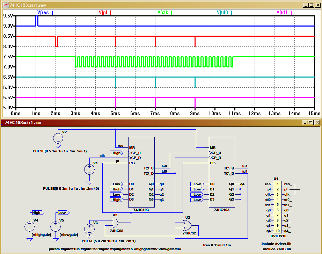Click the waveform window icon in title bar
The width and height of the screenshot is (322, 254).
(6, 5)
